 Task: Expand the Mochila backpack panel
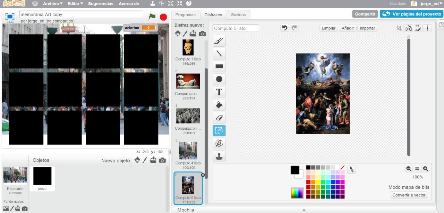coord(304,210)
